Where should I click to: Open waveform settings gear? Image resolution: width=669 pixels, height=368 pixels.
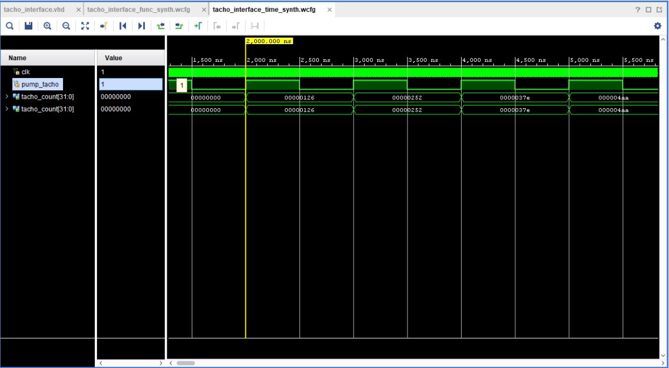pos(657,26)
